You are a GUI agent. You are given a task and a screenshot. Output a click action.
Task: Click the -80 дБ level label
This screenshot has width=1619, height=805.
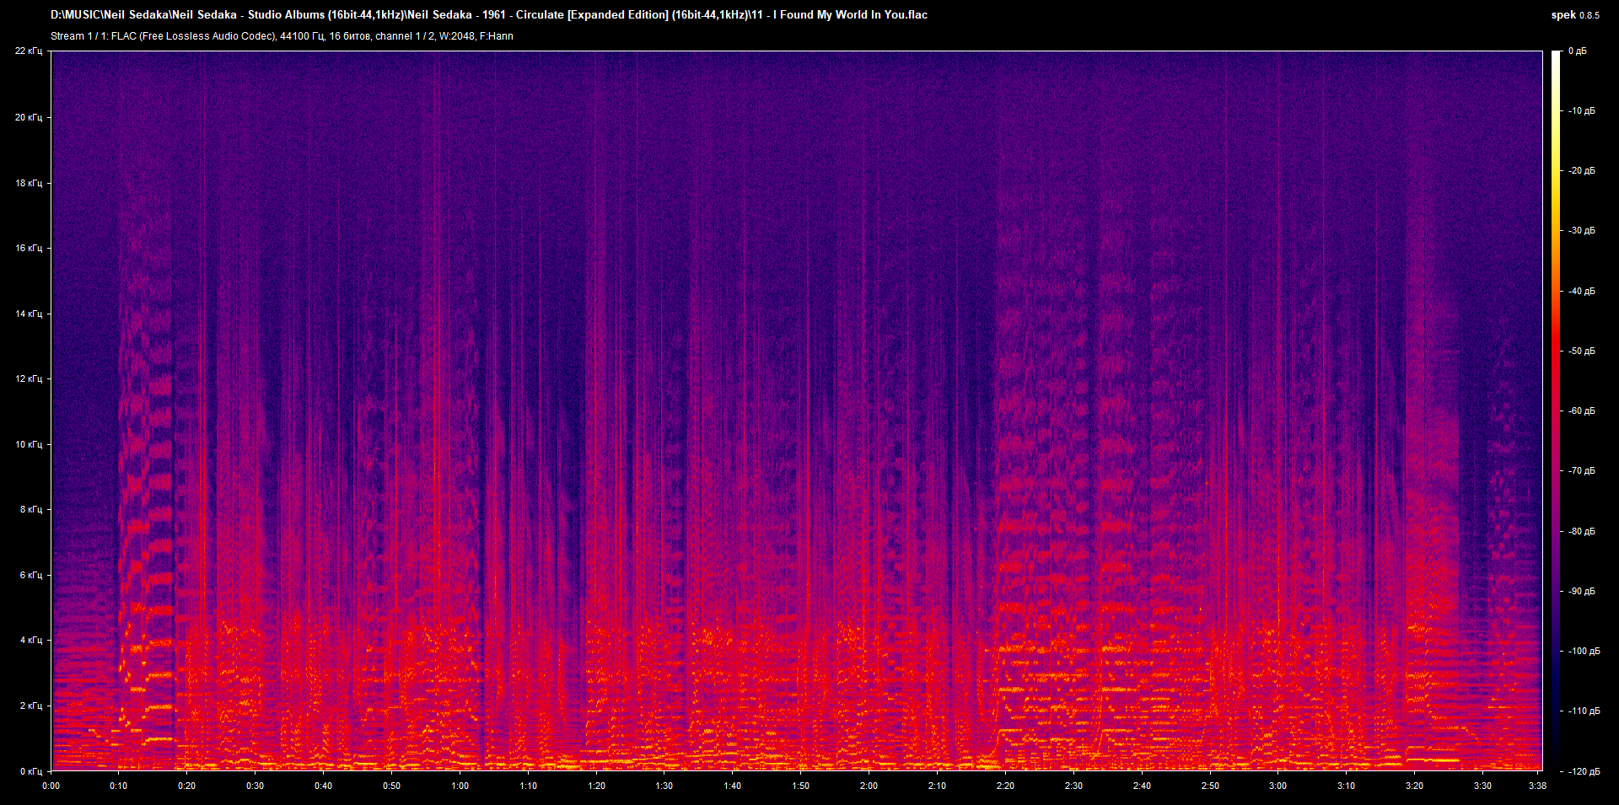(x=1581, y=532)
